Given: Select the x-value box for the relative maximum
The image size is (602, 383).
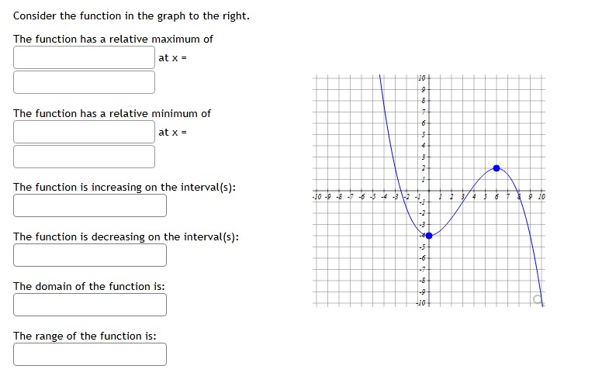Looking at the screenshot, I should click(84, 82).
